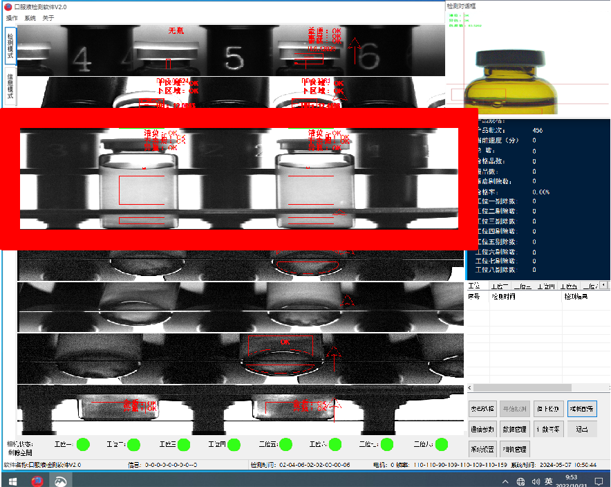The image size is (611, 487).
Task: Click the Windows Start button
Action: tap(12, 479)
